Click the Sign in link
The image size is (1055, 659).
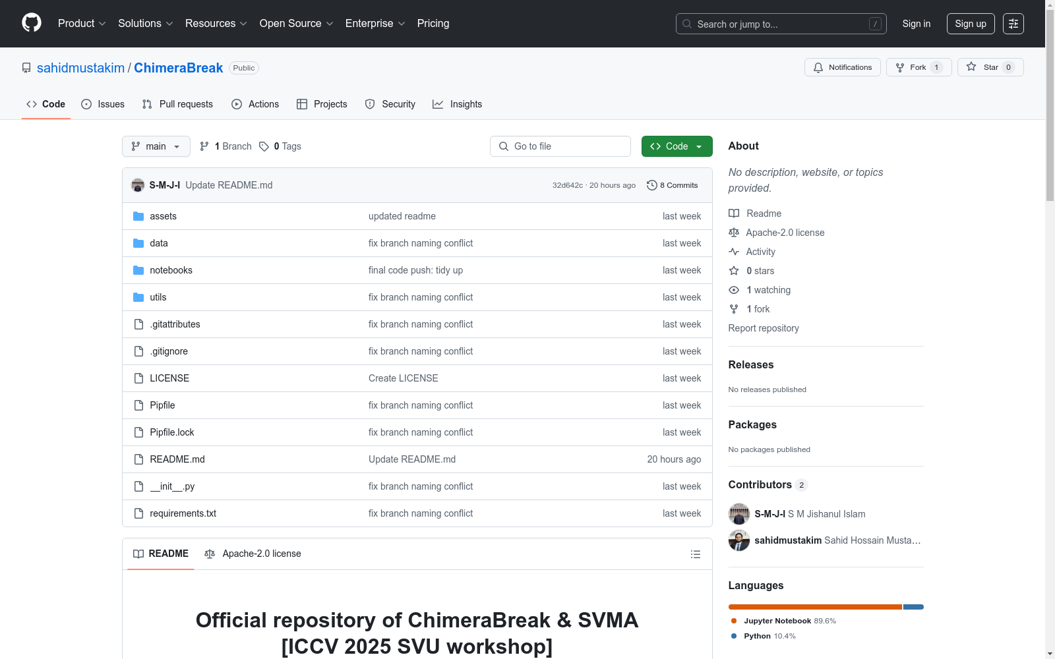pyautogui.click(x=917, y=24)
